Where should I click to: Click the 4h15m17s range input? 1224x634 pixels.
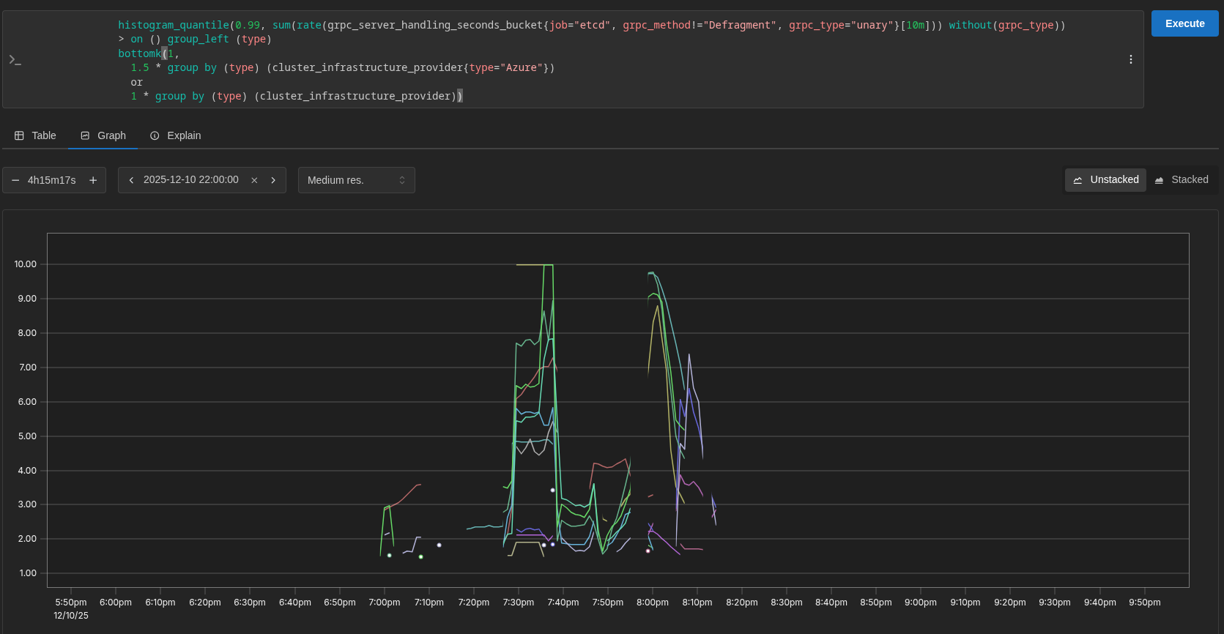[x=52, y=180]
